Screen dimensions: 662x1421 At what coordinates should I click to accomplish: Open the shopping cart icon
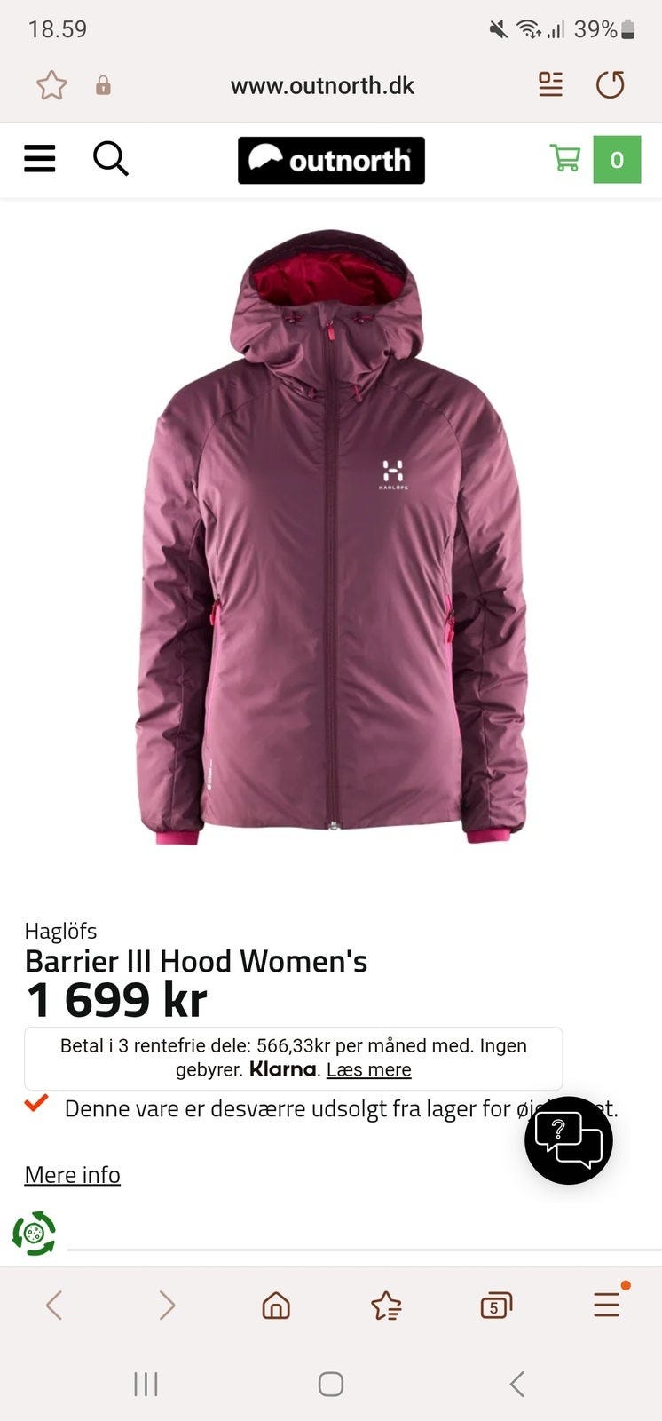tap(565, 159)
